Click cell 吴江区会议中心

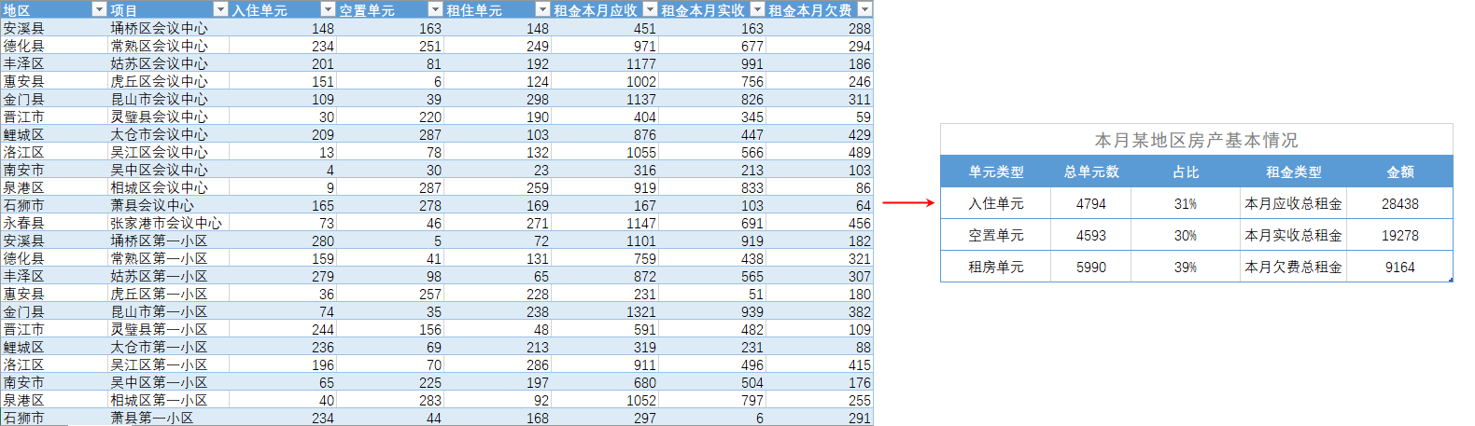[168, 152]
